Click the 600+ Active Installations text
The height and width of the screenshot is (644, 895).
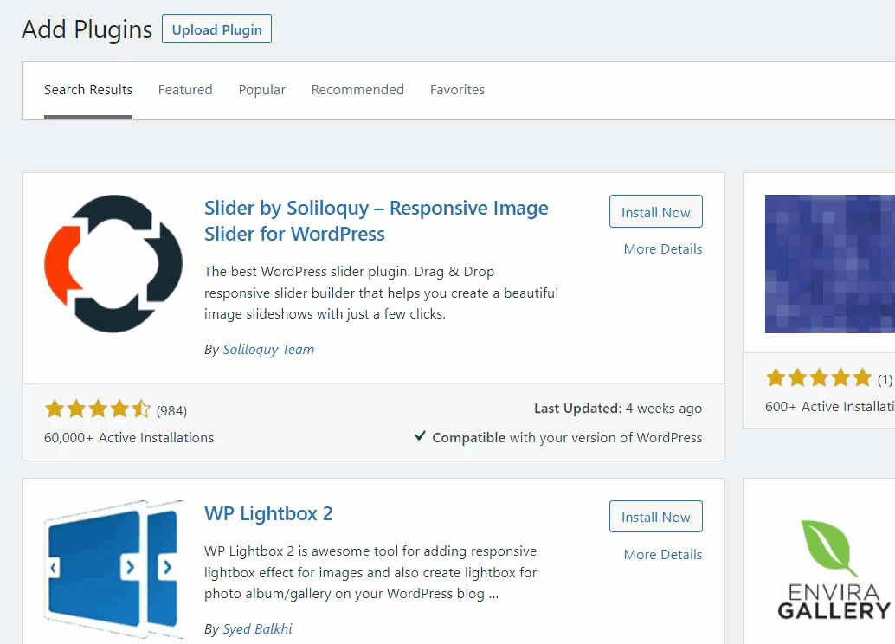click(x=830, y=407)
